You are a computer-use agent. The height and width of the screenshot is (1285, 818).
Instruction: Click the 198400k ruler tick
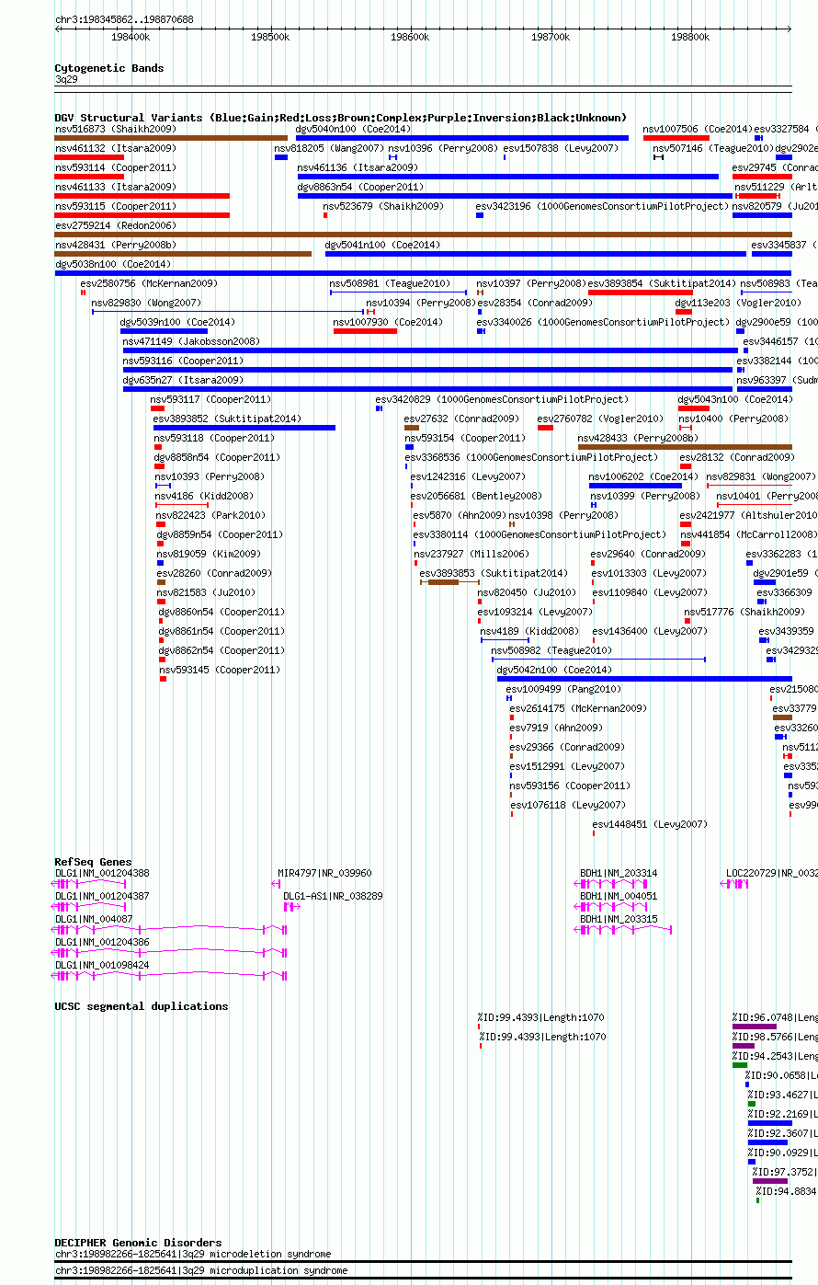pos(130,38)
